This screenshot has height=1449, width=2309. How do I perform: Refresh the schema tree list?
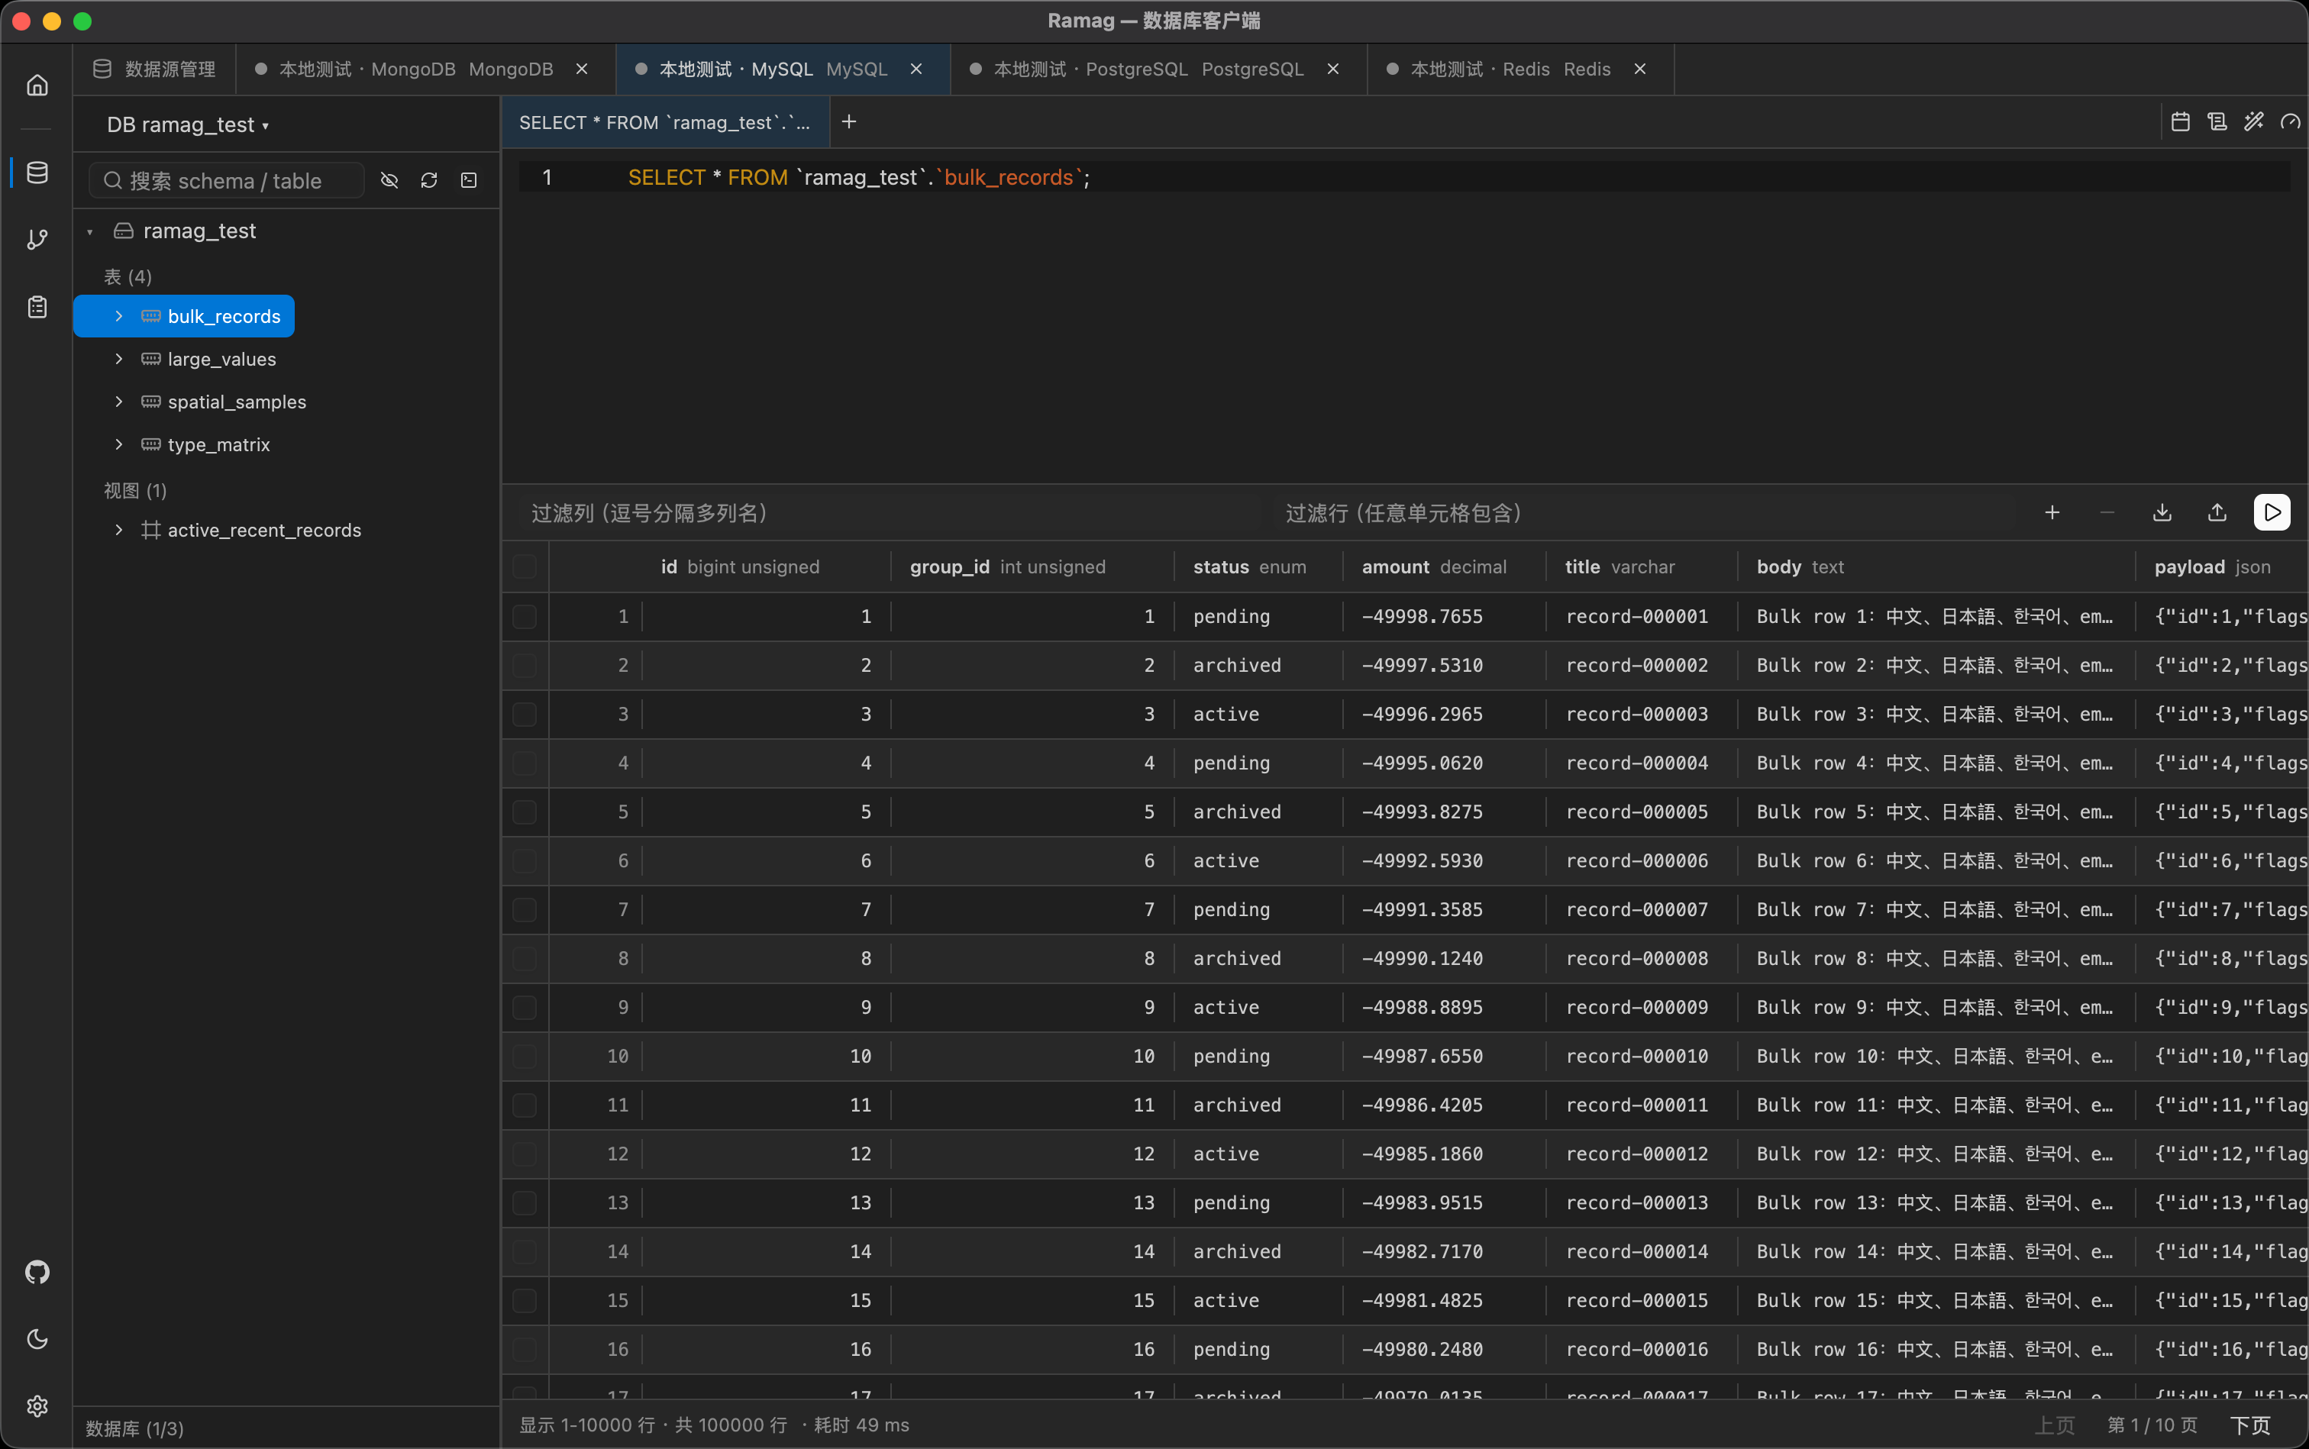[x=428, y=180]
